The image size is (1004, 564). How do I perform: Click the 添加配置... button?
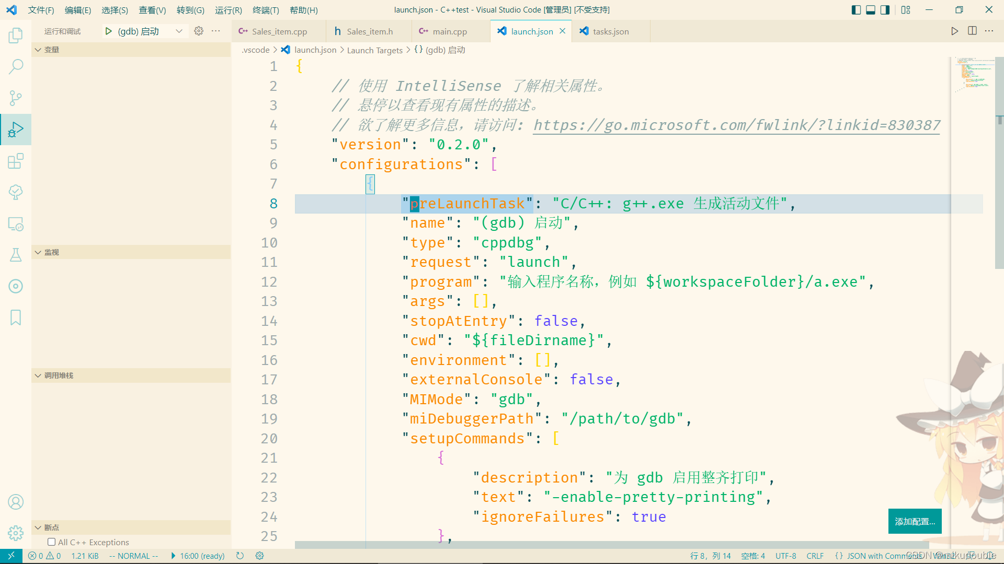coord(915,521)
